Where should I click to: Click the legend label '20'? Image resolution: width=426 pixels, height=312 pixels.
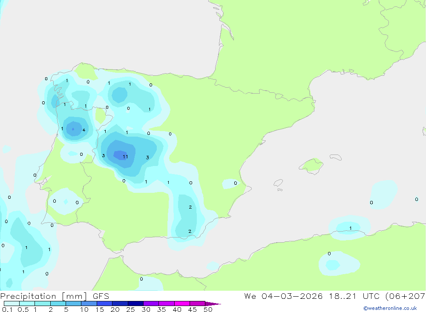click(115, 309)
